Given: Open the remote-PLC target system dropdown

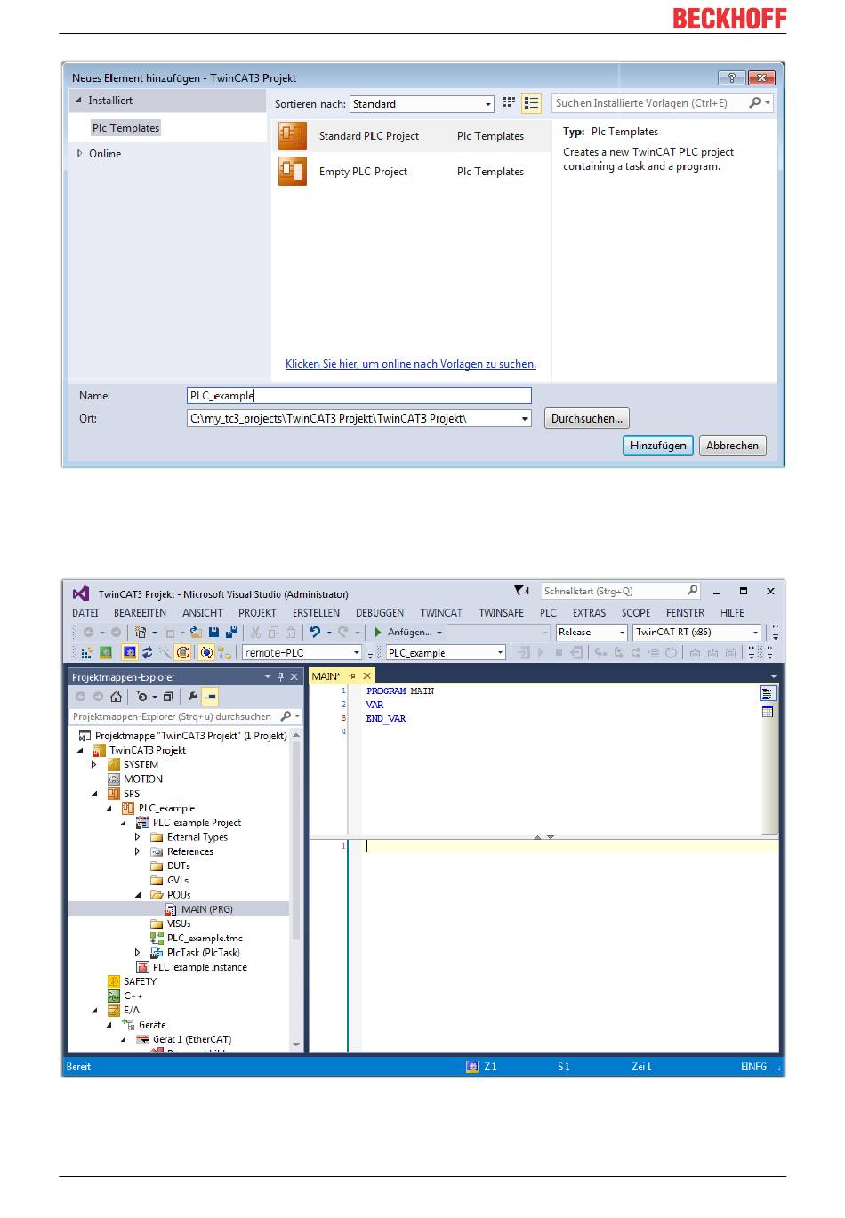Looking at the screenshot, I should tap(302, 653).
